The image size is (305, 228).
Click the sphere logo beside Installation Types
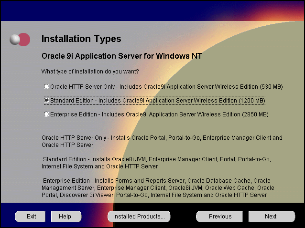[x=20, y=40]
